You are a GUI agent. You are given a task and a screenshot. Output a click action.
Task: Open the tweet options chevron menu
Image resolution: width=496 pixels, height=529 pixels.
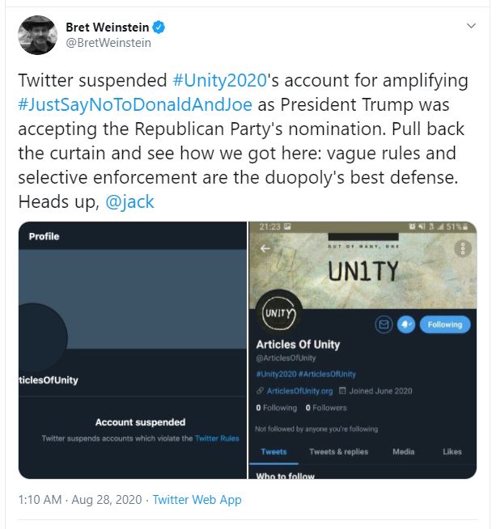pyautogui.click(x=471, y=27)
